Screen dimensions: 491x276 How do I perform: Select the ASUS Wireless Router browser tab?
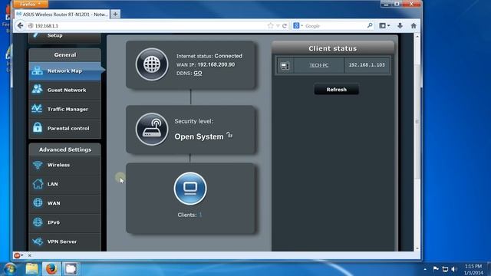62,14
